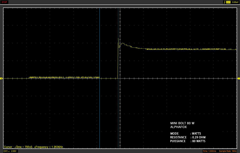The width and height of the screenshot is (240, 153).
Task: Click the solid blue vertical cursor line
Action: tap(100, 78)
